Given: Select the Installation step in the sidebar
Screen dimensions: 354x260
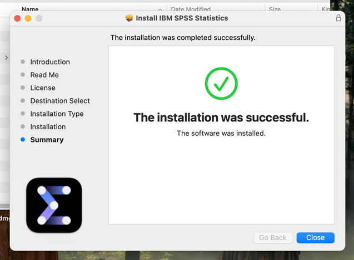Looking at the screenshot, I should [x=48, y=127].
